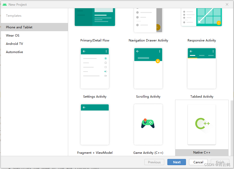Choose the Settings Activity template
The image size is (234, 169).
[x=95, y=68]
